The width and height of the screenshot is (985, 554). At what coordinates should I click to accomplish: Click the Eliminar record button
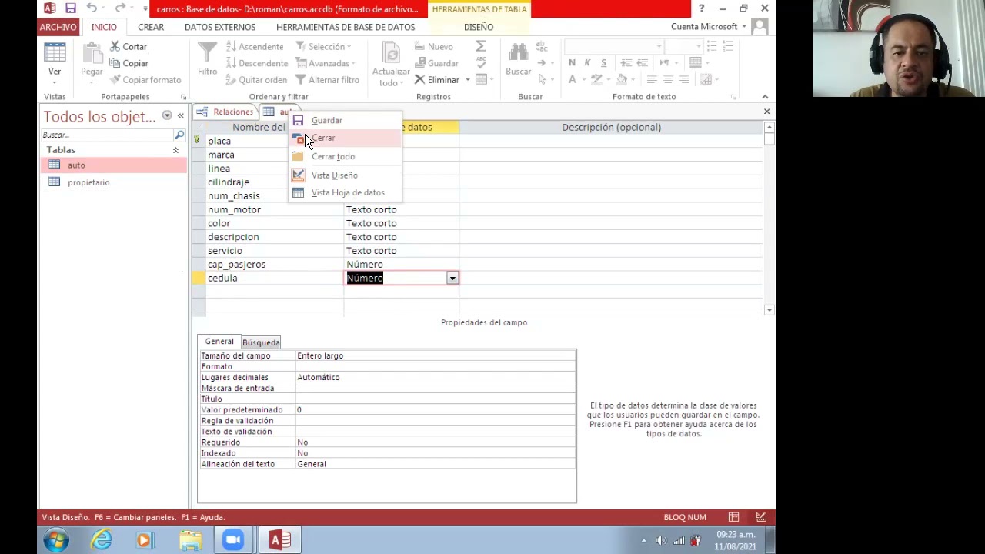pyautogui.click(x=437, y=80)
